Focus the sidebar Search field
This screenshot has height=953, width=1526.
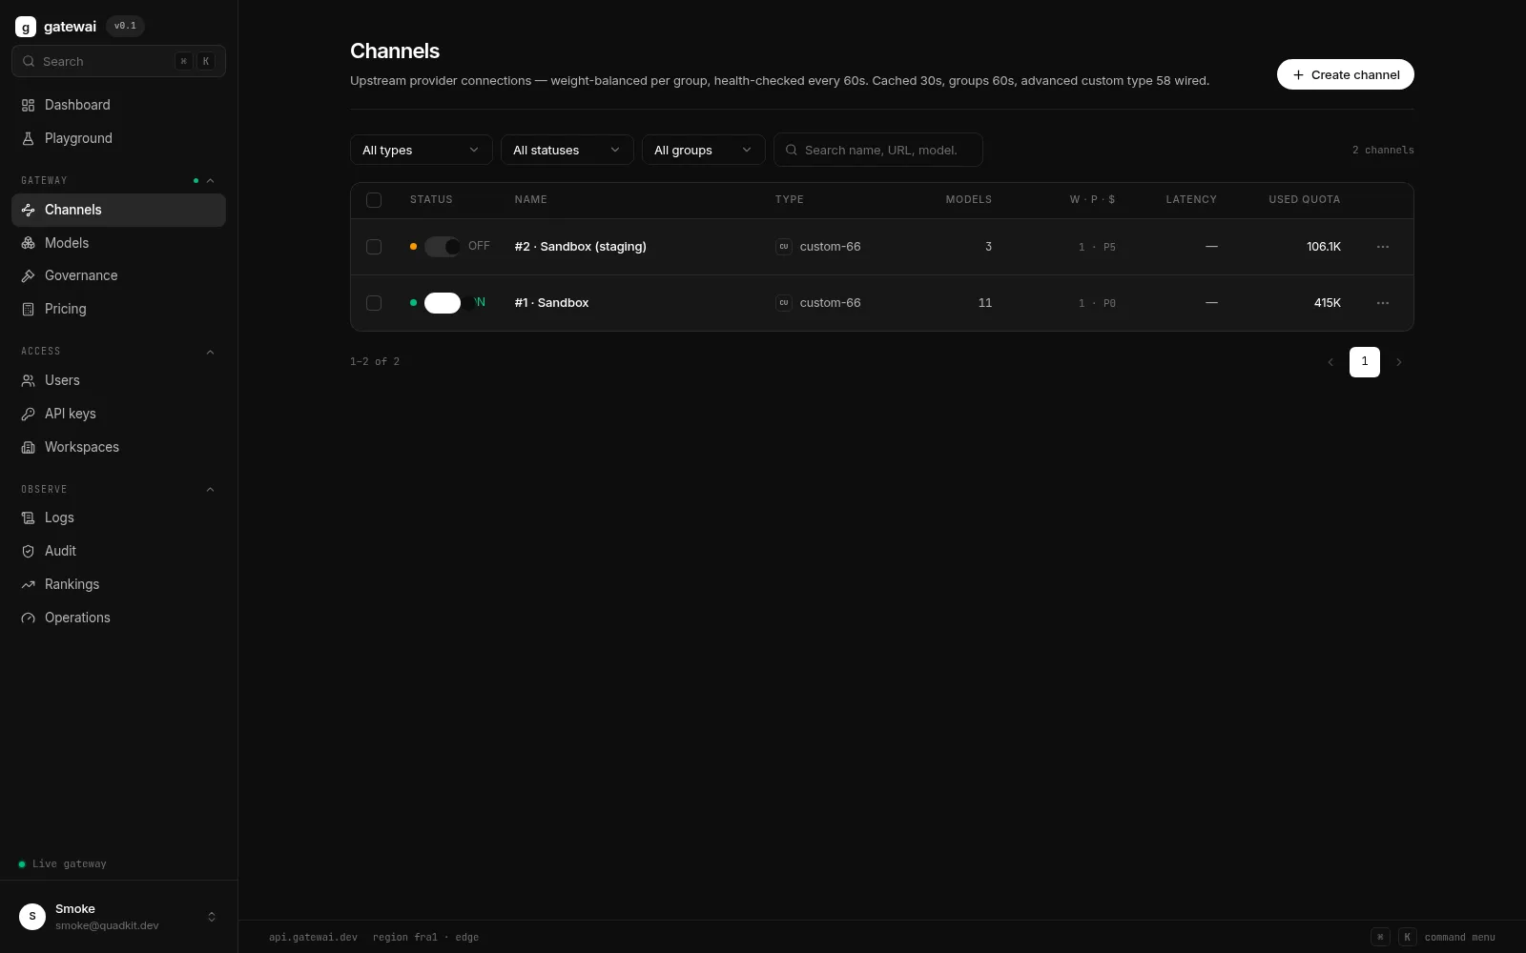[x=118, y=61]
